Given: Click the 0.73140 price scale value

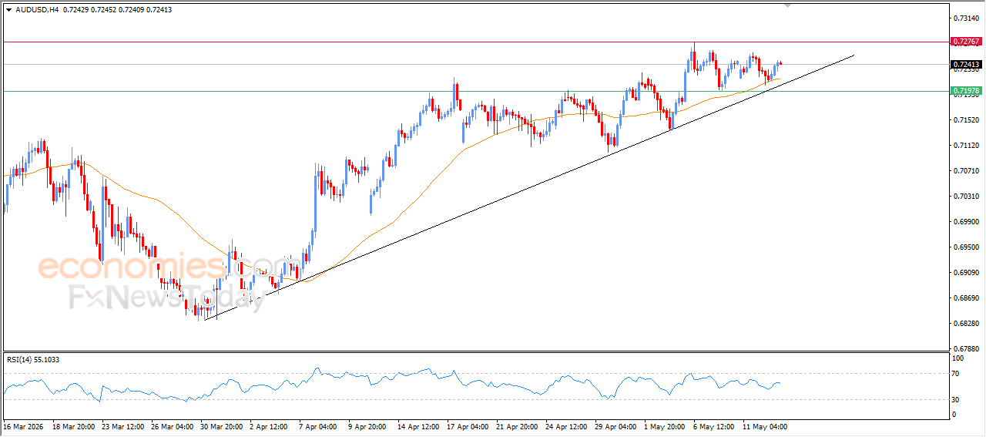Looking at the screenshot, I should [966, 18].
